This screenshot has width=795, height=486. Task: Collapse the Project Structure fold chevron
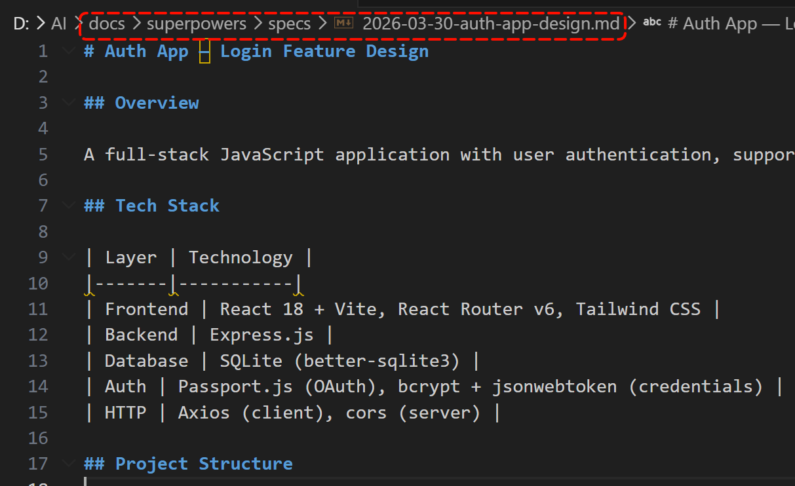[x=68, y=464]
